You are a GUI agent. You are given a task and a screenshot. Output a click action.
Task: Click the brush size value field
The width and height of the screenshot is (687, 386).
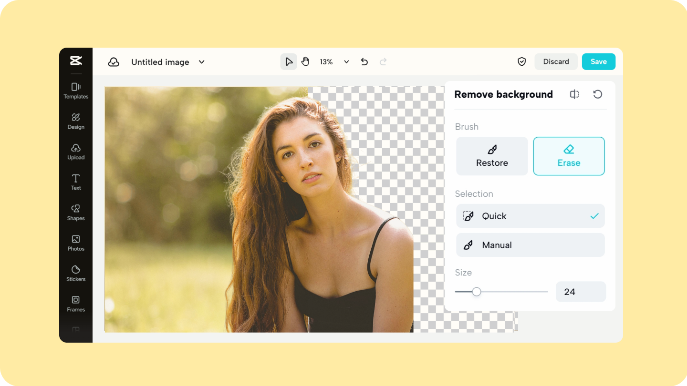(581, 292)
